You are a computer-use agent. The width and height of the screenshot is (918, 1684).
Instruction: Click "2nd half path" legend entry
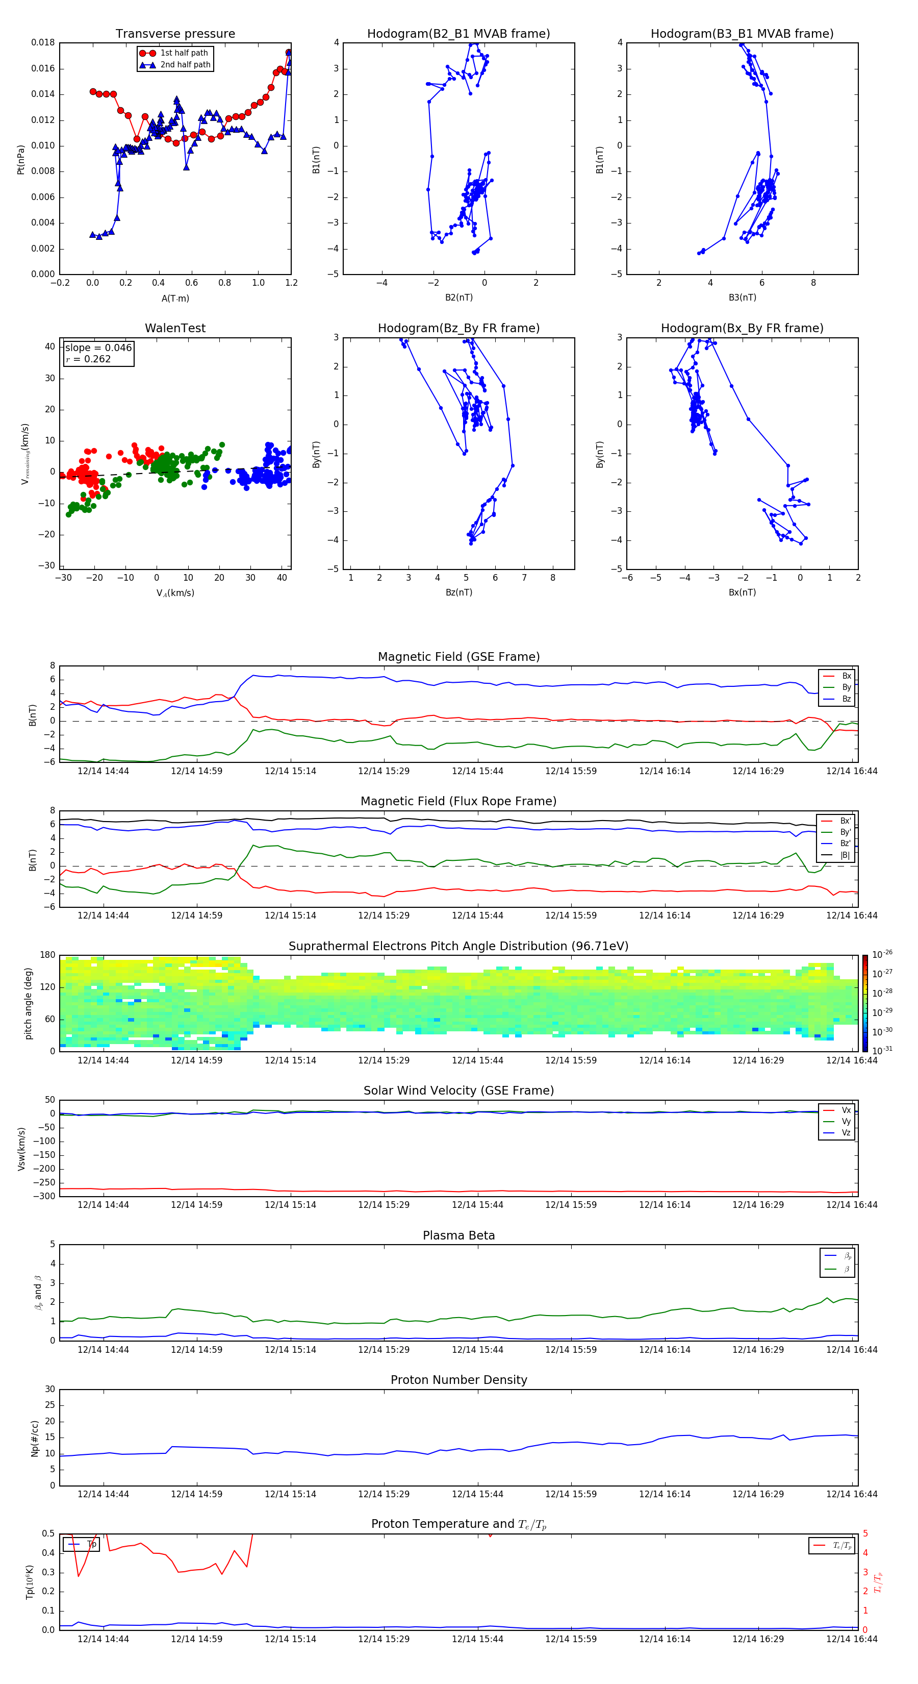pyautogui.click(x=174, y=65)
